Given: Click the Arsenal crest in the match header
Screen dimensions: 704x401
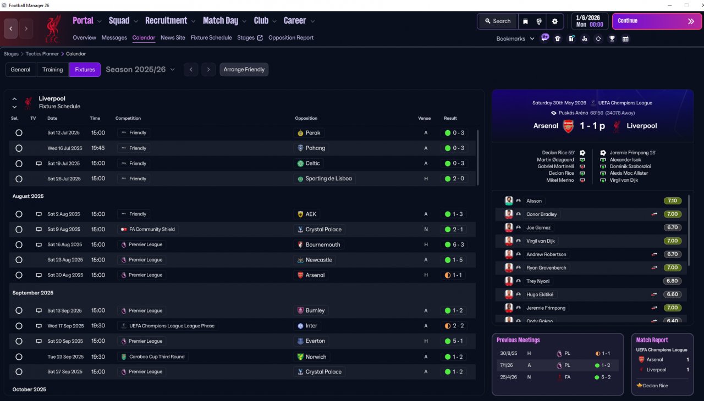Looking at the screenshot, I should coord(568,126).
